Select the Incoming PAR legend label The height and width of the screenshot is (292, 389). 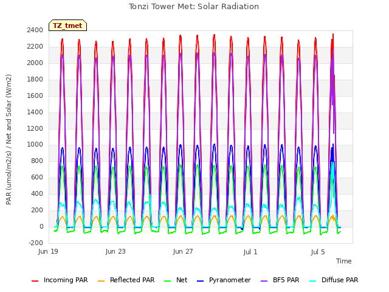coord(66,280)
